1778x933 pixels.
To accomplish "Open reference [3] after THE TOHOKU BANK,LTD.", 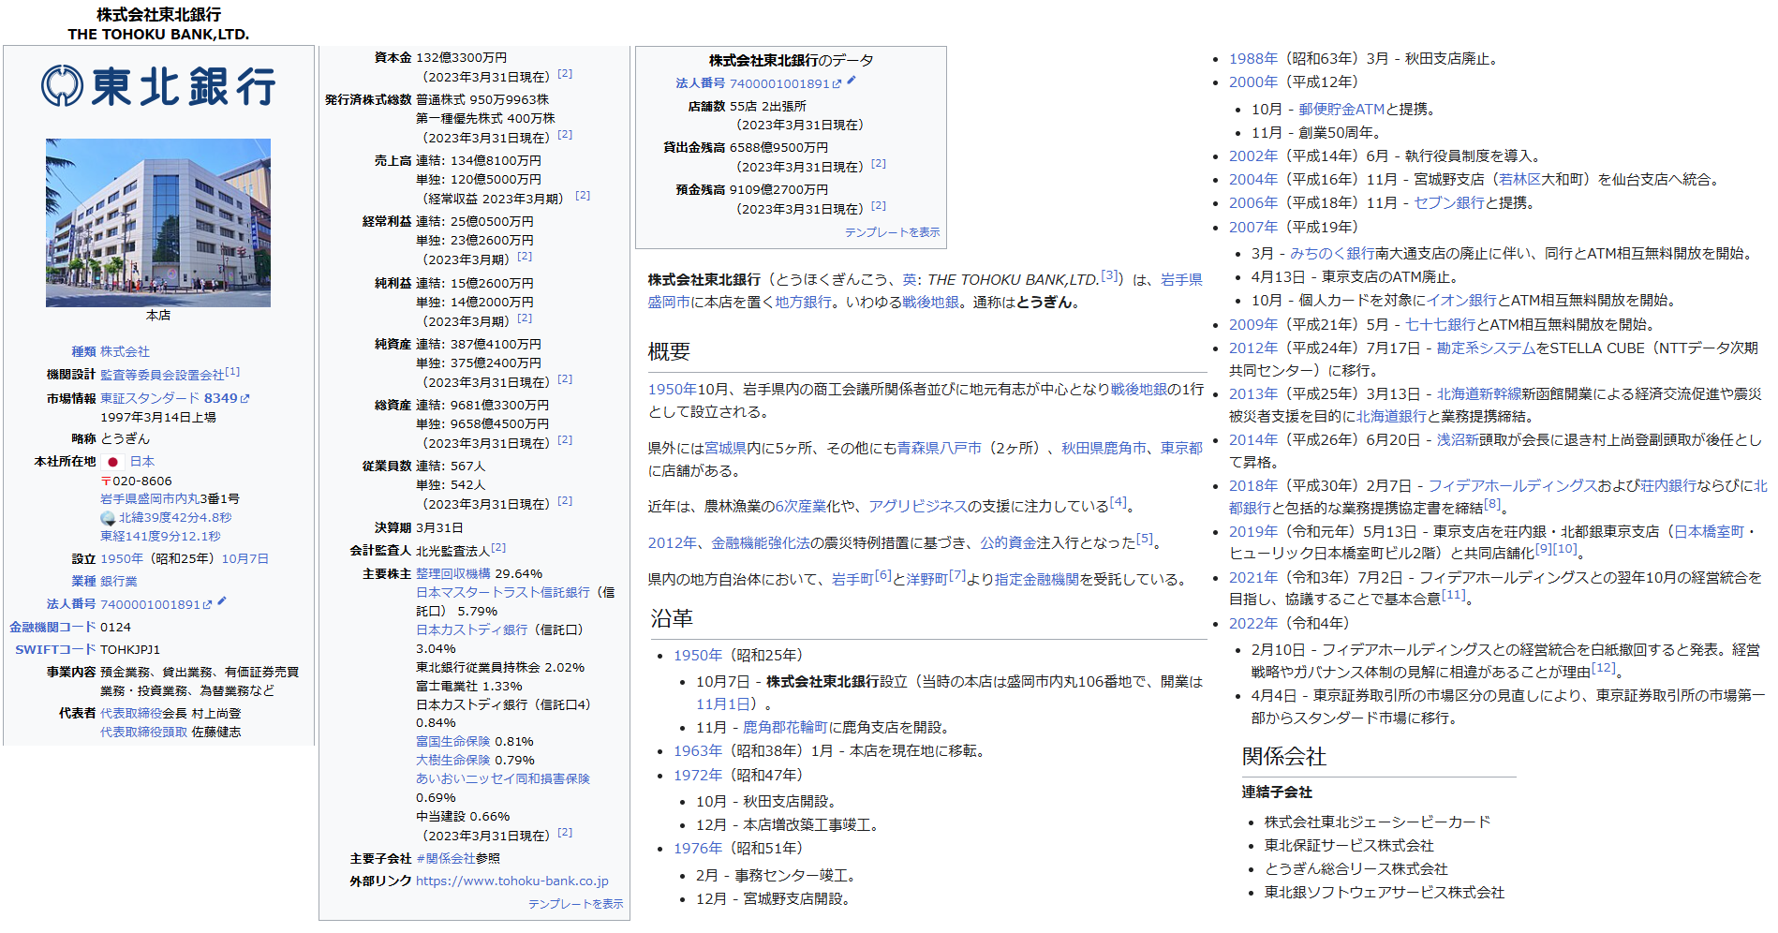I will coord(1109,275).
